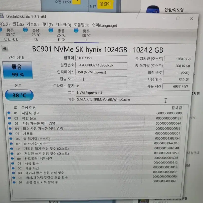Click the interface field USB (NVM Express)

tap(101, 72)
